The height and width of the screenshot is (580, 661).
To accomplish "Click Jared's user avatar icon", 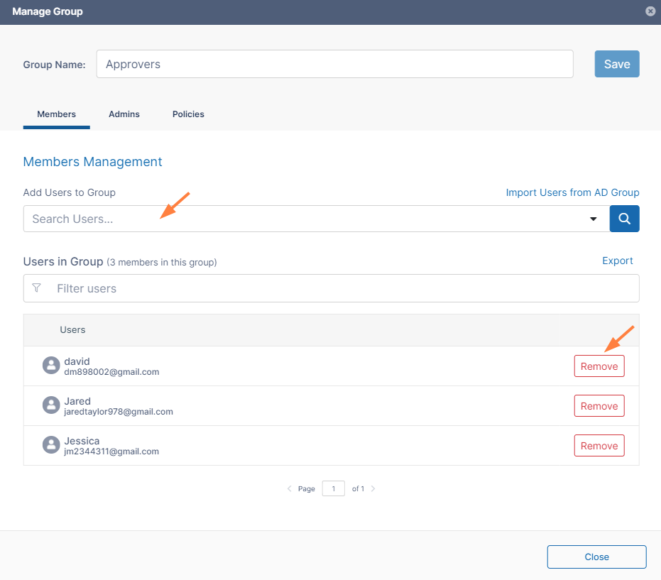I will (51, 405).
